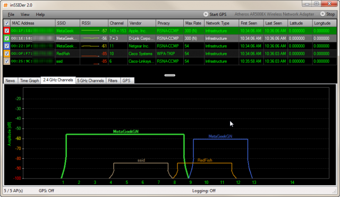The image size is (340, 197).
Task: Uncheck the Apple MetaGeek network checkbox
Action: pos(7,31)
